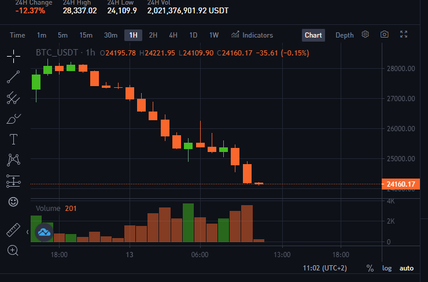Show the Chart view
Image resolution: width=428 pixels, height=282 pixels.
[x=313, y=35]
